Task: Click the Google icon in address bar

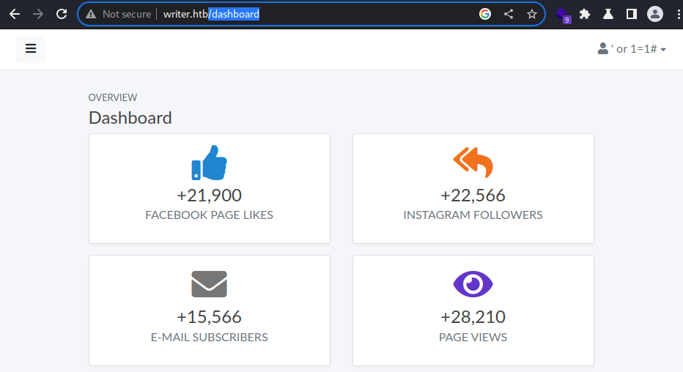Action: (485, 14)
